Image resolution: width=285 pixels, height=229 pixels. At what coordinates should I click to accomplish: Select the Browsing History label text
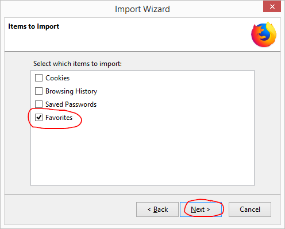point(71,91)
